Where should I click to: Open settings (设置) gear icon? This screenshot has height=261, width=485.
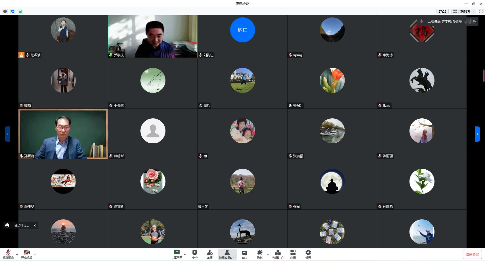click(x=308, y=253)
